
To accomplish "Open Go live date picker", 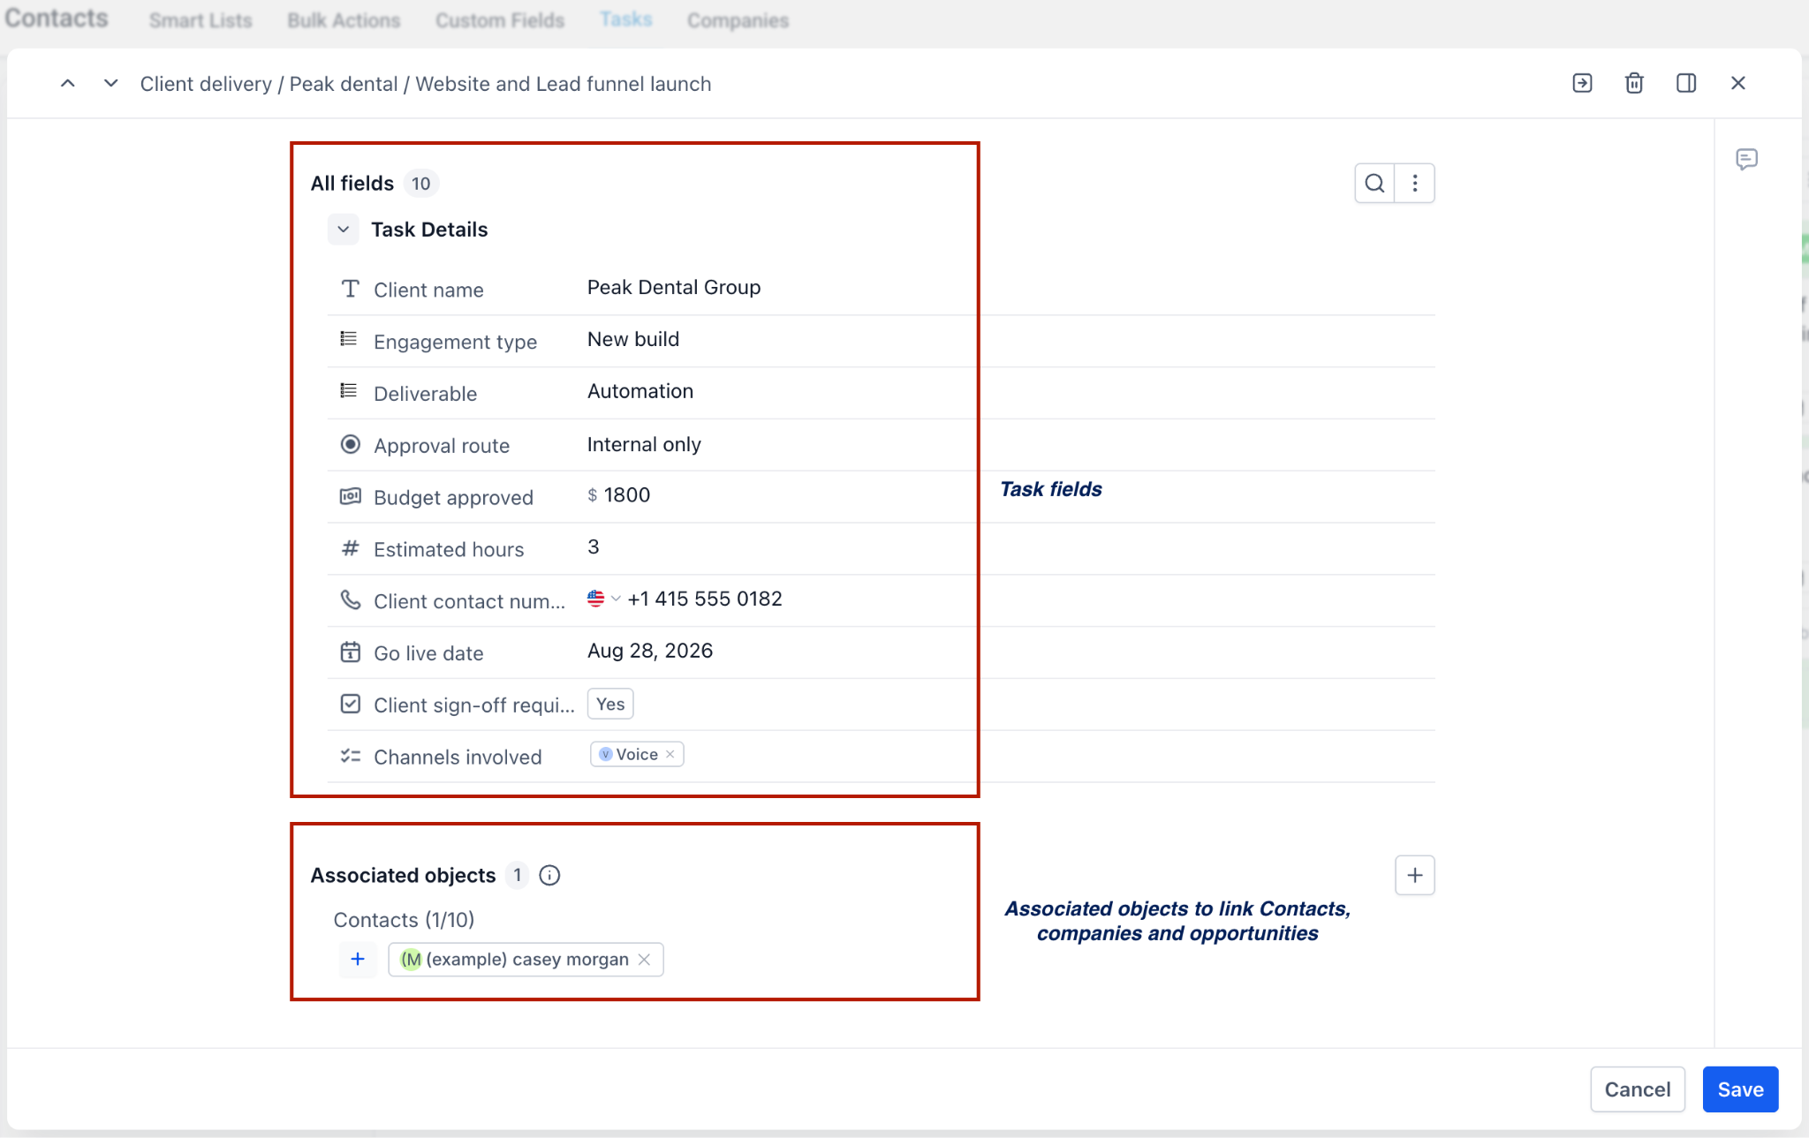I will pos(650,651).
